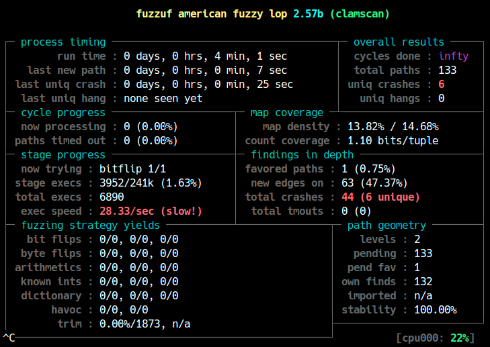Select version text '2.57b'

[x=308, y=14]
